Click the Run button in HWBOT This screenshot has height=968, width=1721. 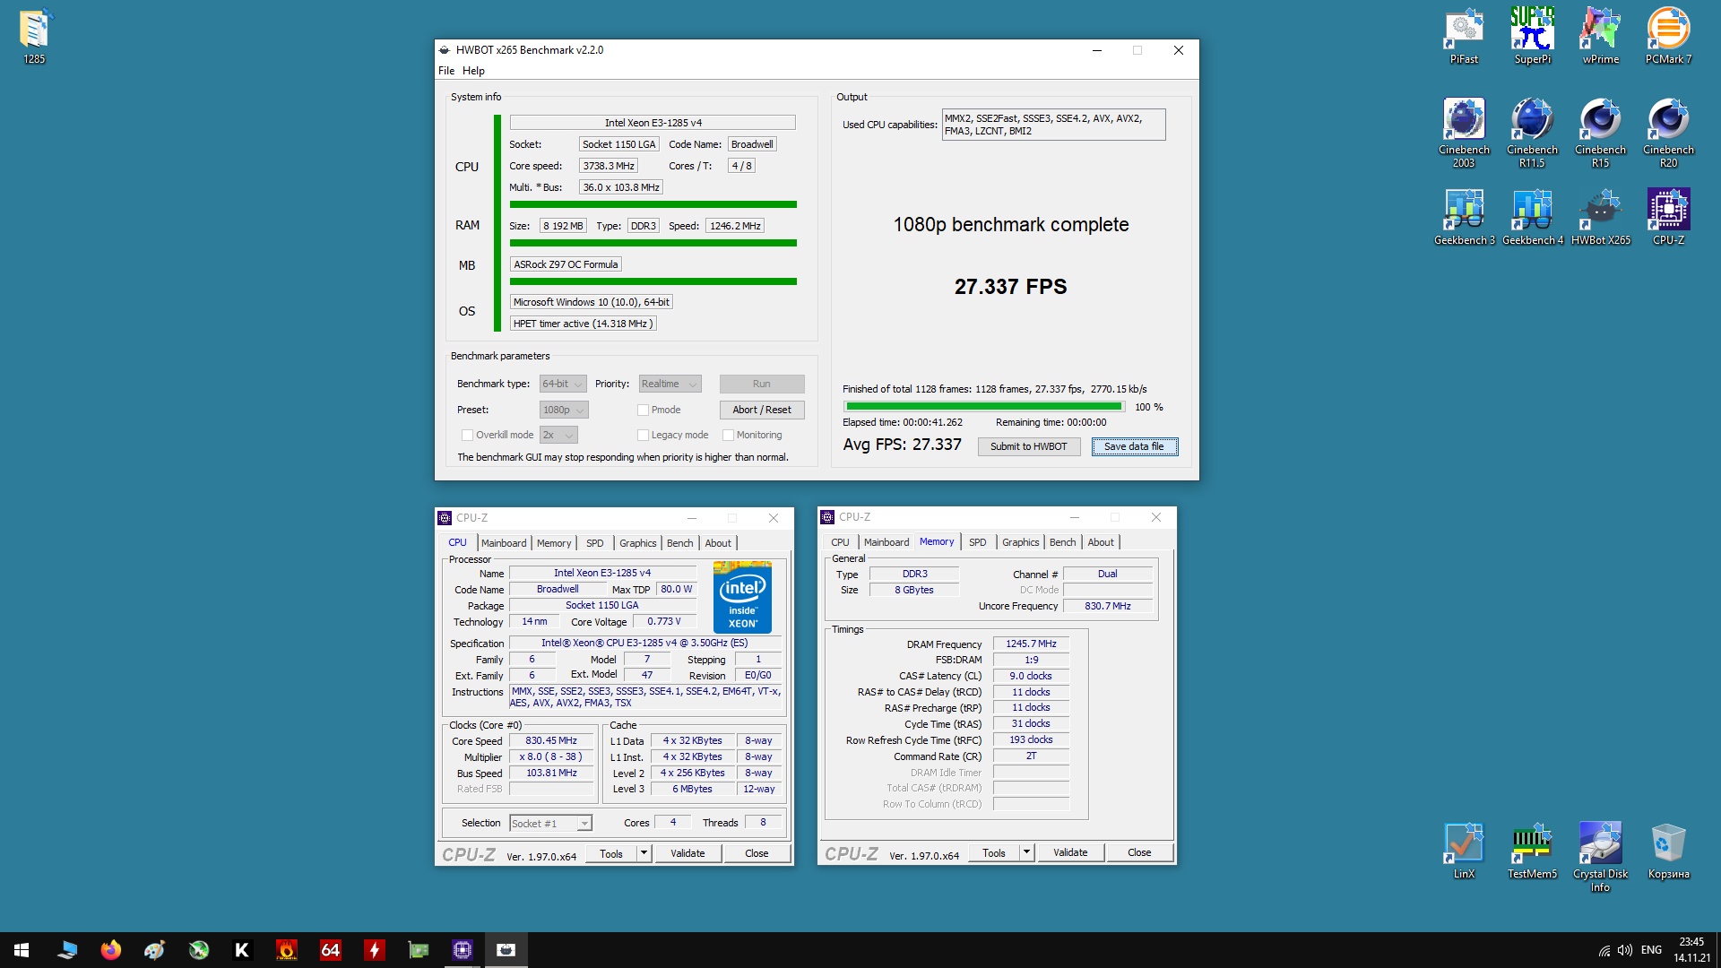[x=762, y=384]
